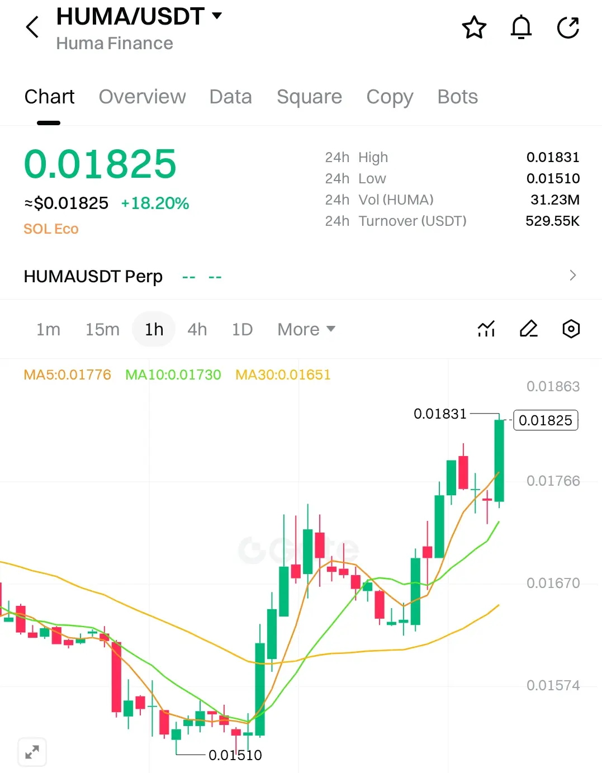Go to the Copy tab
The height and width of the screenshot is (773, 602).
[390, 97]
